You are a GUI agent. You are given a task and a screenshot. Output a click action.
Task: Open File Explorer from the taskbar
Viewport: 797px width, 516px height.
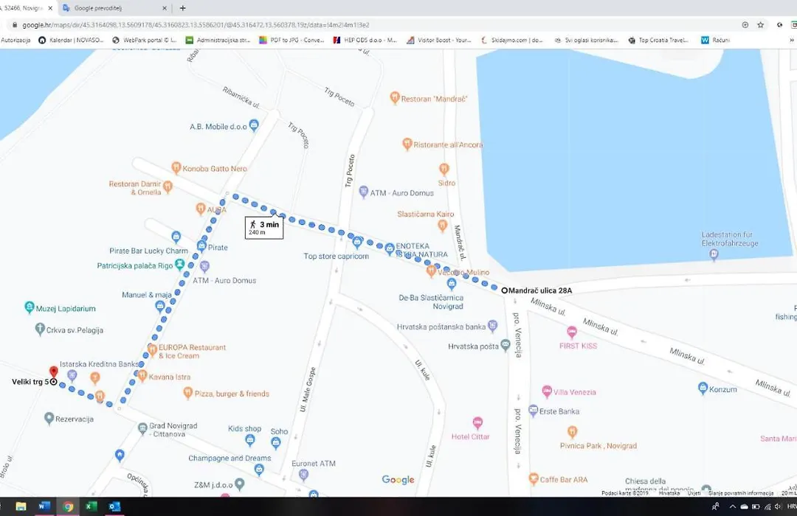(x=21, y=506)
